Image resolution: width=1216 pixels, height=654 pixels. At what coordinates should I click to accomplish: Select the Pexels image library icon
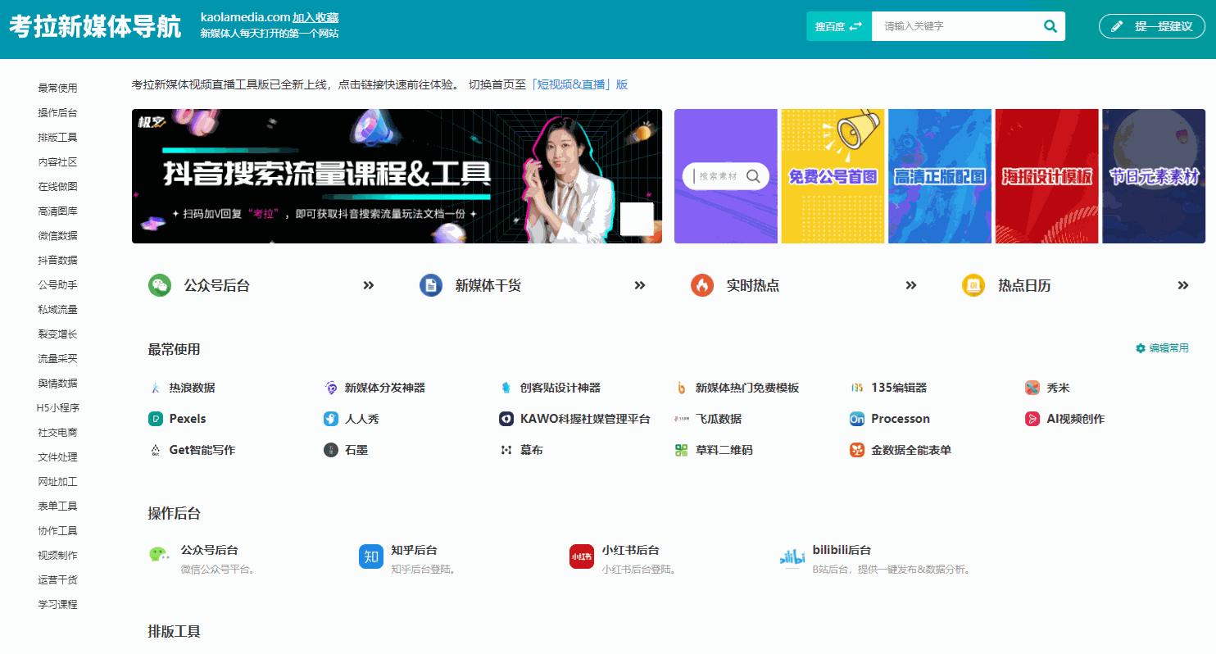(156, 418)
